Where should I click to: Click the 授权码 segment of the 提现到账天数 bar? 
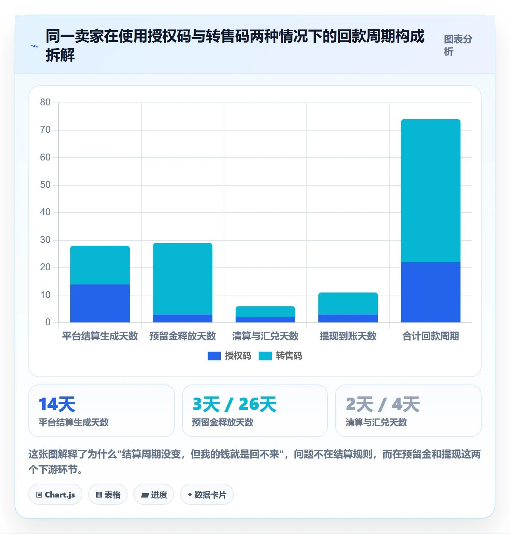(348, 318)
